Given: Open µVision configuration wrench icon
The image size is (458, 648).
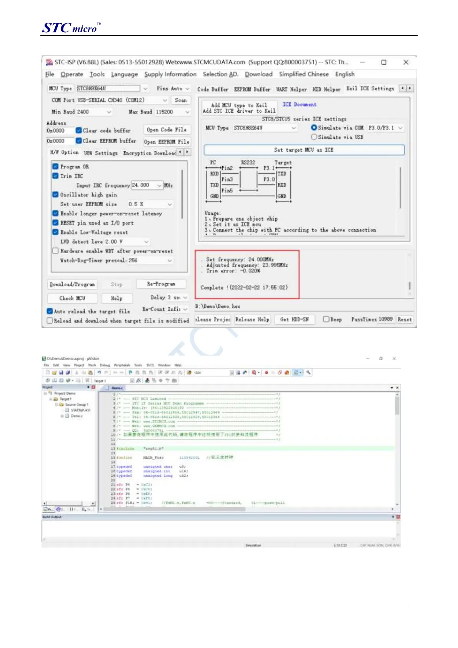Looking at the screenshot, I should [x=308, y=372].
